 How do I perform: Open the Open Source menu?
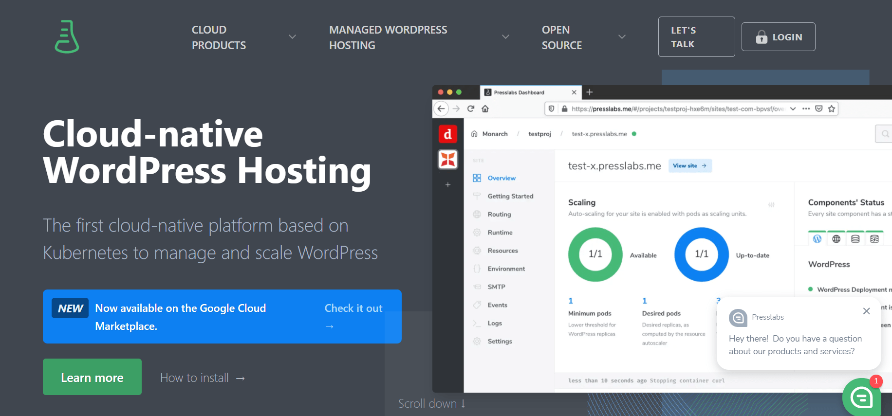click(x=562, y=37)
